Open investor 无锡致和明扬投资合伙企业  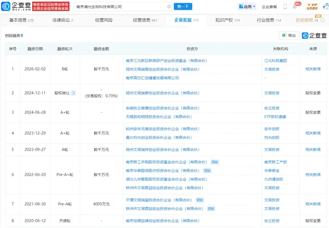tap(159, 117)
